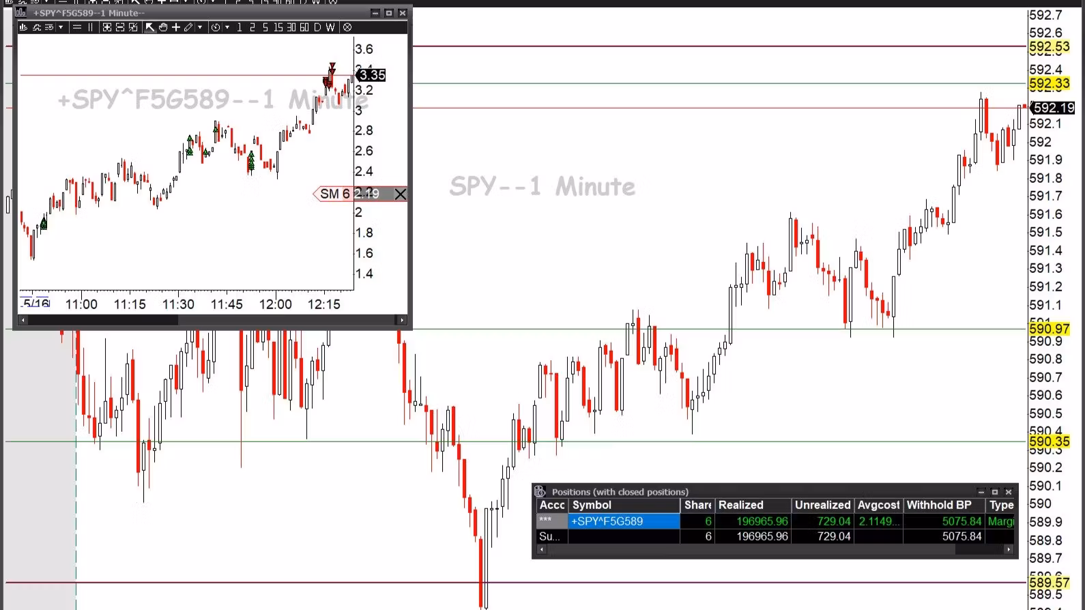This screenshot has height=610, width=1085.
Task: Set chart to 5 minute timeframe
Action: tap(265, 27)
